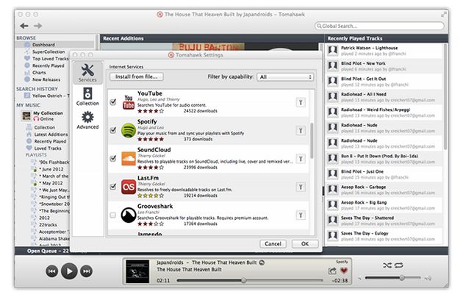Click Aesop Rock - Garbage track
This screenshot has width=463, height=297.
pos(384,190)
